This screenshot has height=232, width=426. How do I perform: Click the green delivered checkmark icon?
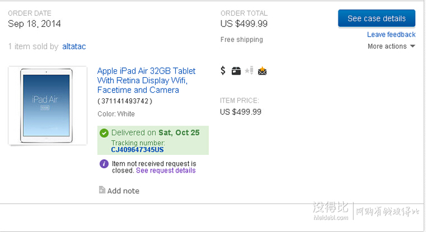pos(104,133)
